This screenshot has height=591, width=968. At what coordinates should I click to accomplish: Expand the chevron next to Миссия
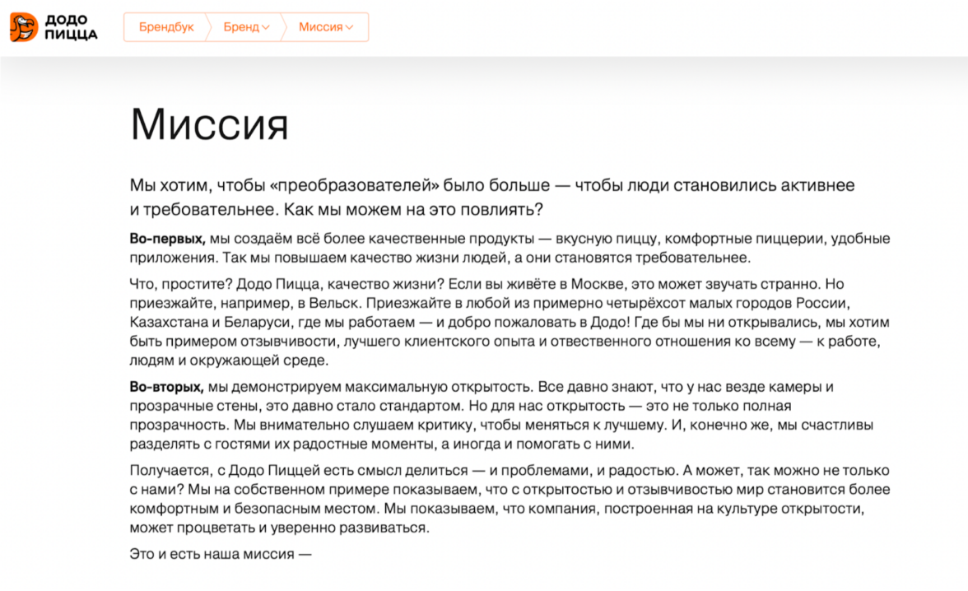point(349,27)
